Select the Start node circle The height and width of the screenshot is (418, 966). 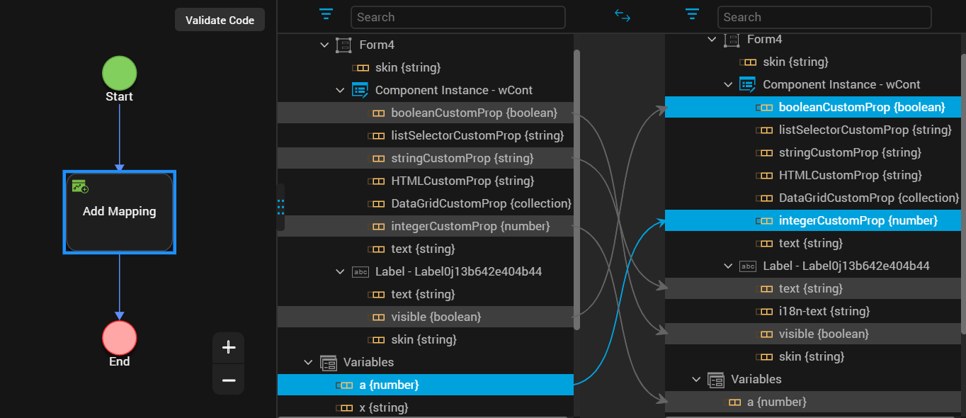(119, 73)
